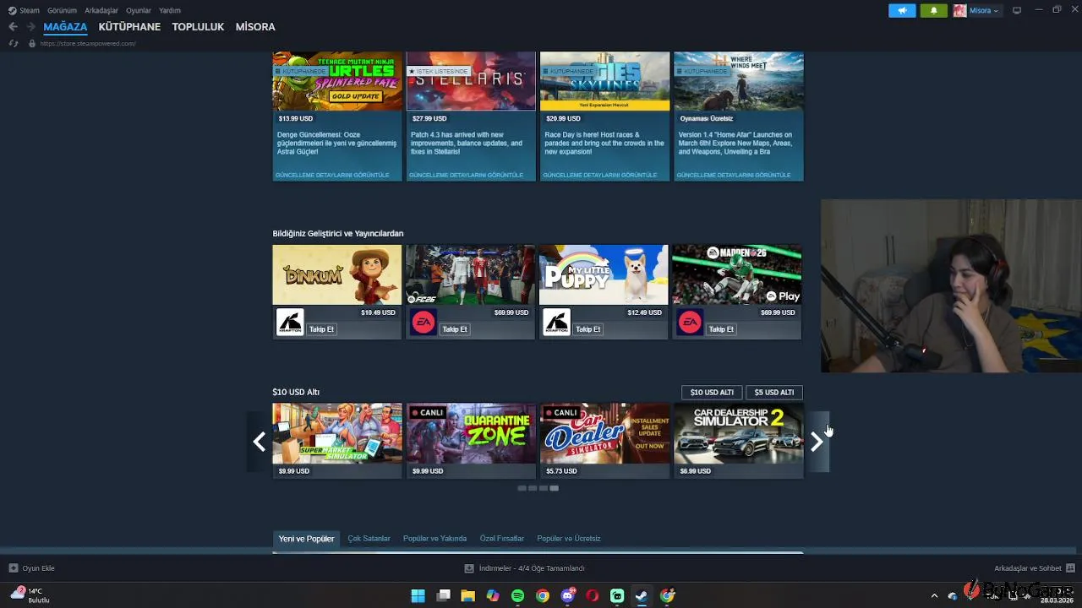The height and width of the screenshot is (608, 1082).
Task: Open the Görünüm menu
Action: [x=62, y=10]
